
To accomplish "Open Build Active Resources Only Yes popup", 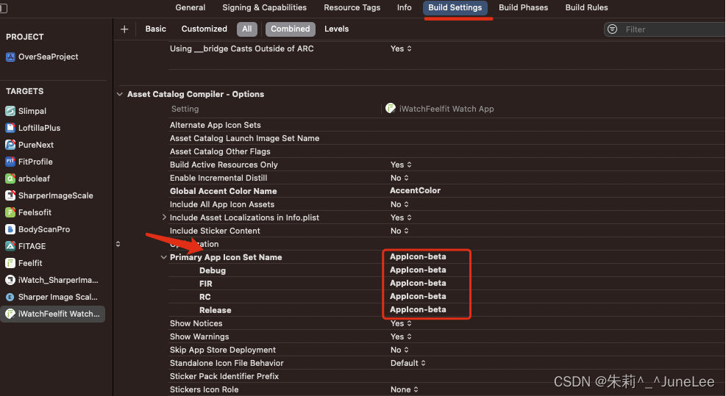I will 401,165.
